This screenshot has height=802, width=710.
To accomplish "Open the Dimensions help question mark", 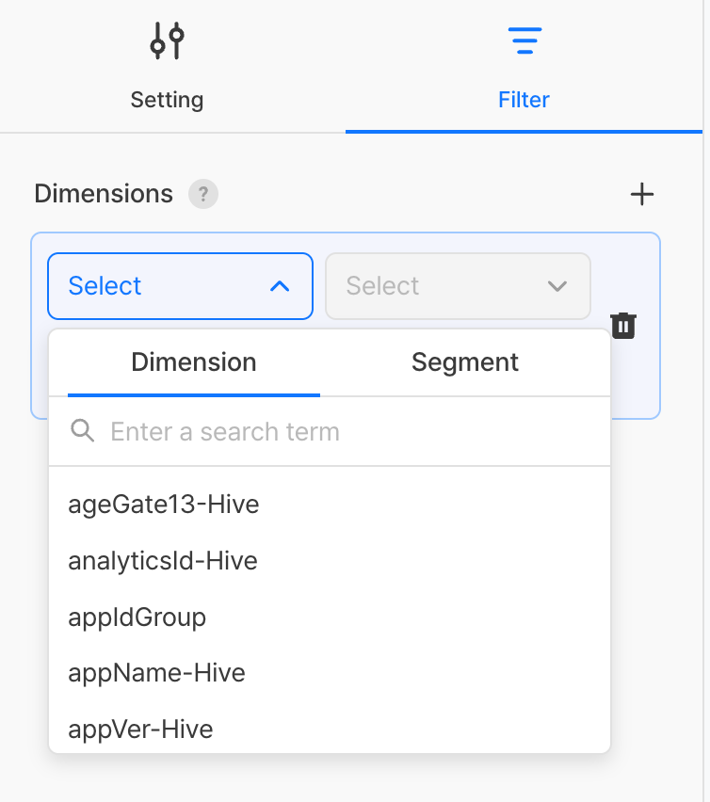I will point(203,195).
